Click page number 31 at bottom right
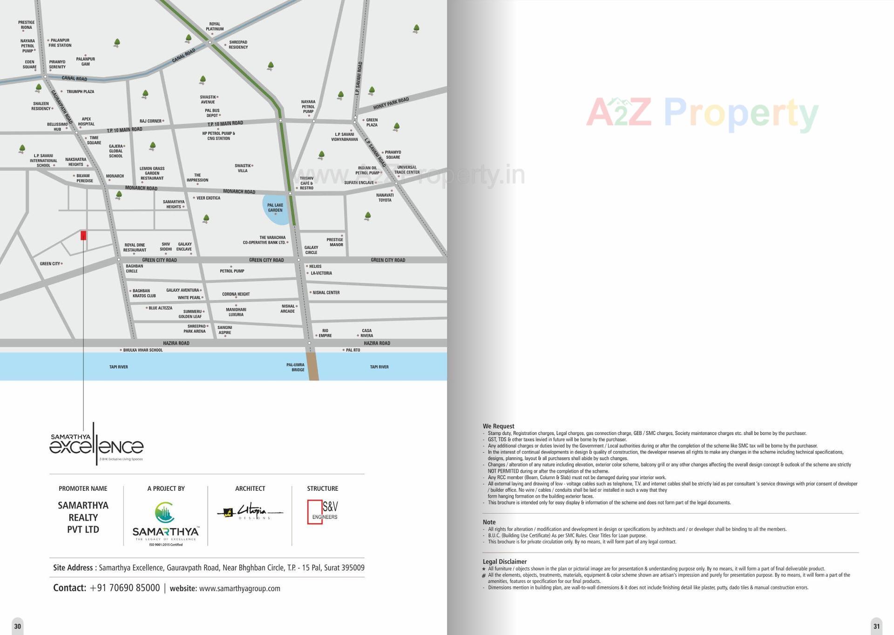 pyautogui.click(x=876, y=626)
